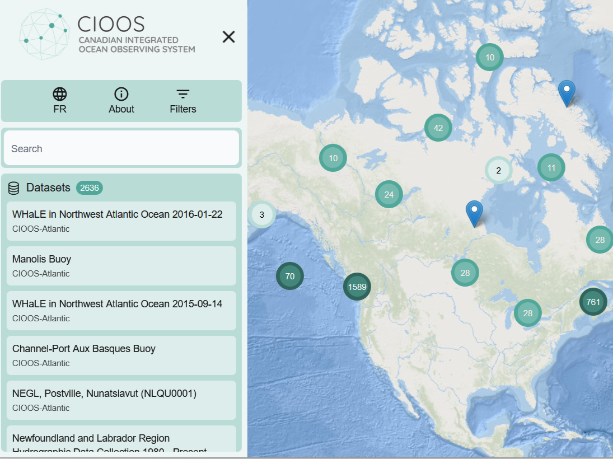Expand the 70 cluster in the Pacific

click(x=290, y=276)
